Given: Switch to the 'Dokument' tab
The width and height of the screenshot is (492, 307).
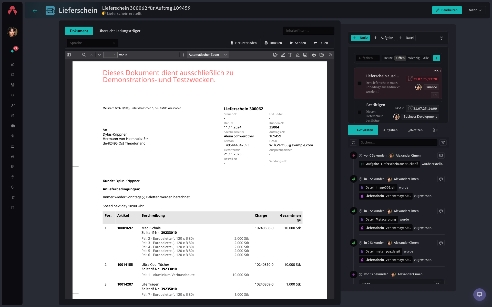Looking at the screenshot, I should (x=79, y=31).
